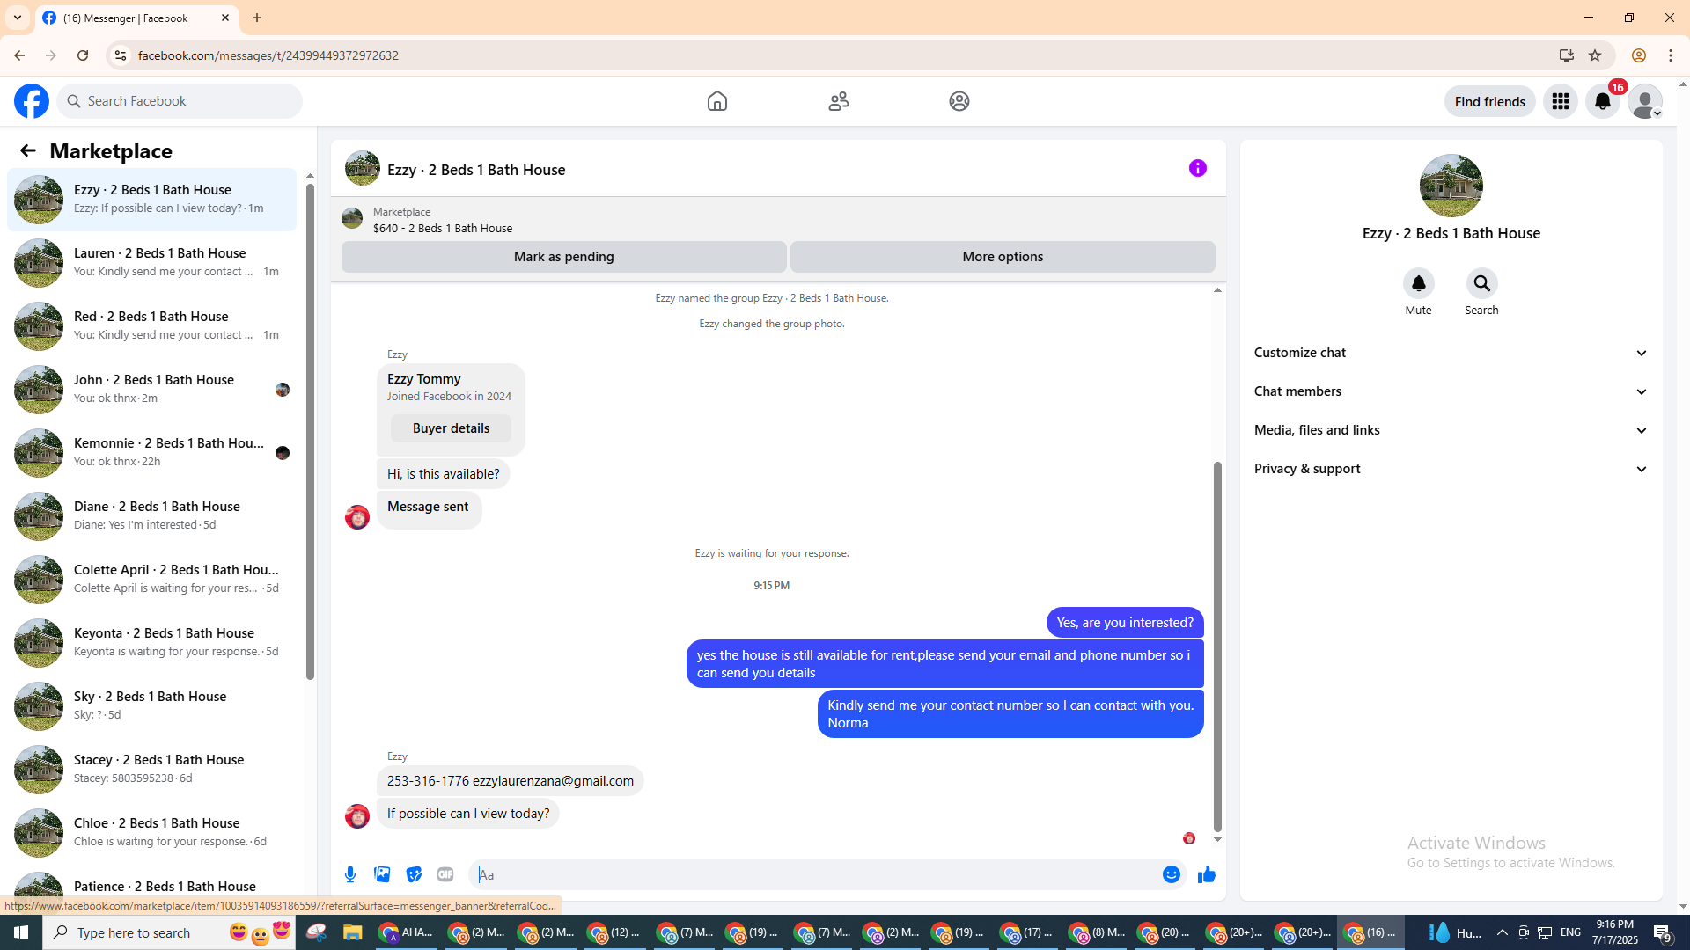Expand the Customize chat section
Image resolution: width=1690 pixels, height=950 pixels.
point(1451,353)
